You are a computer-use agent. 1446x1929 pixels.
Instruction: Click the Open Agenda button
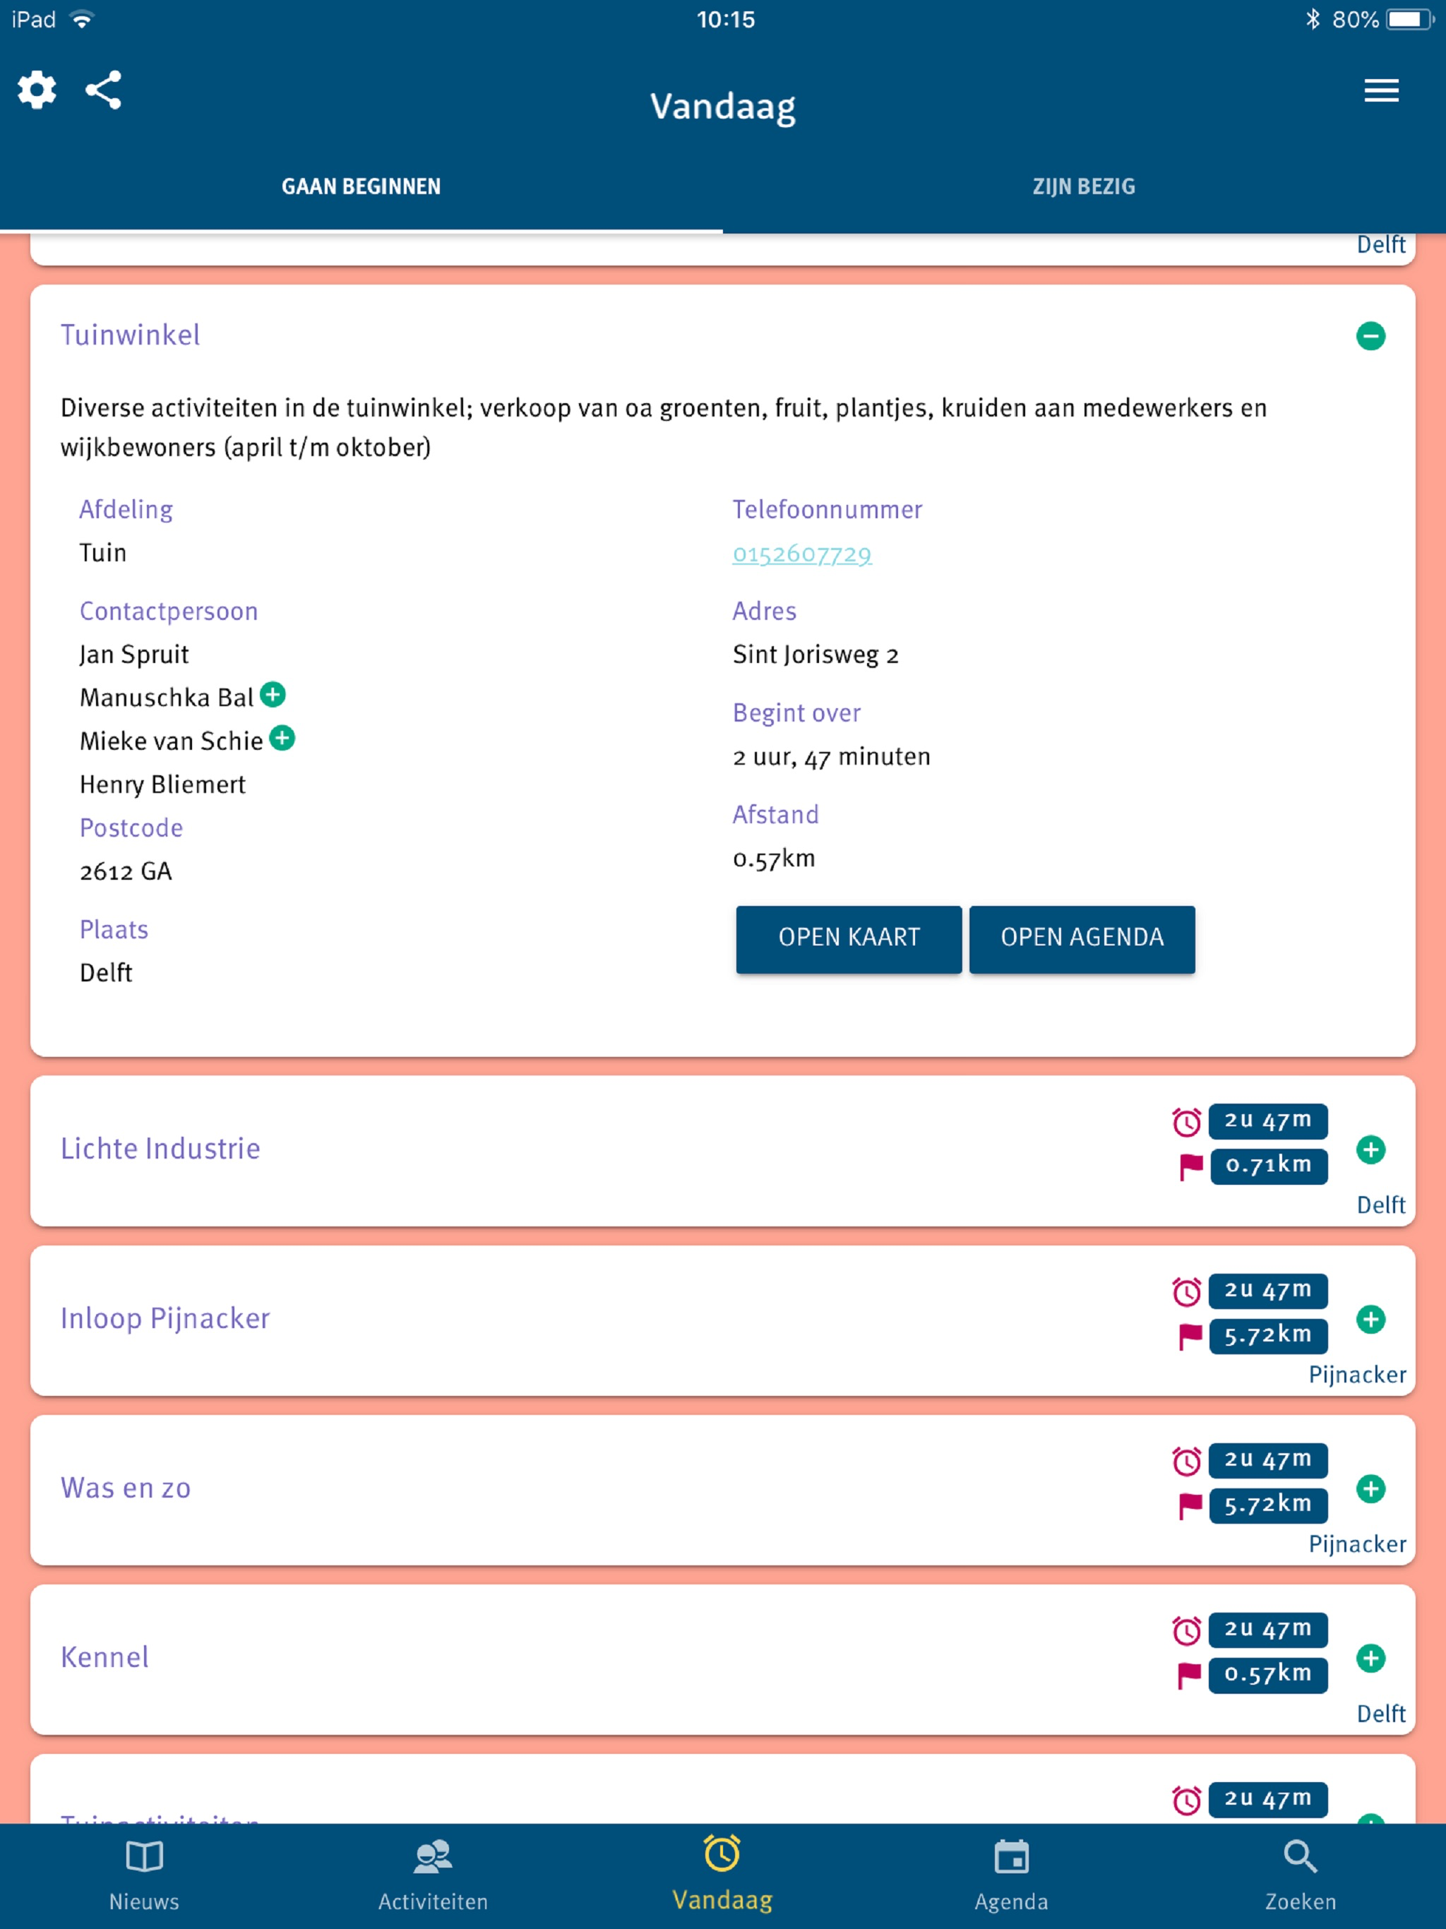coord(1082,938)
